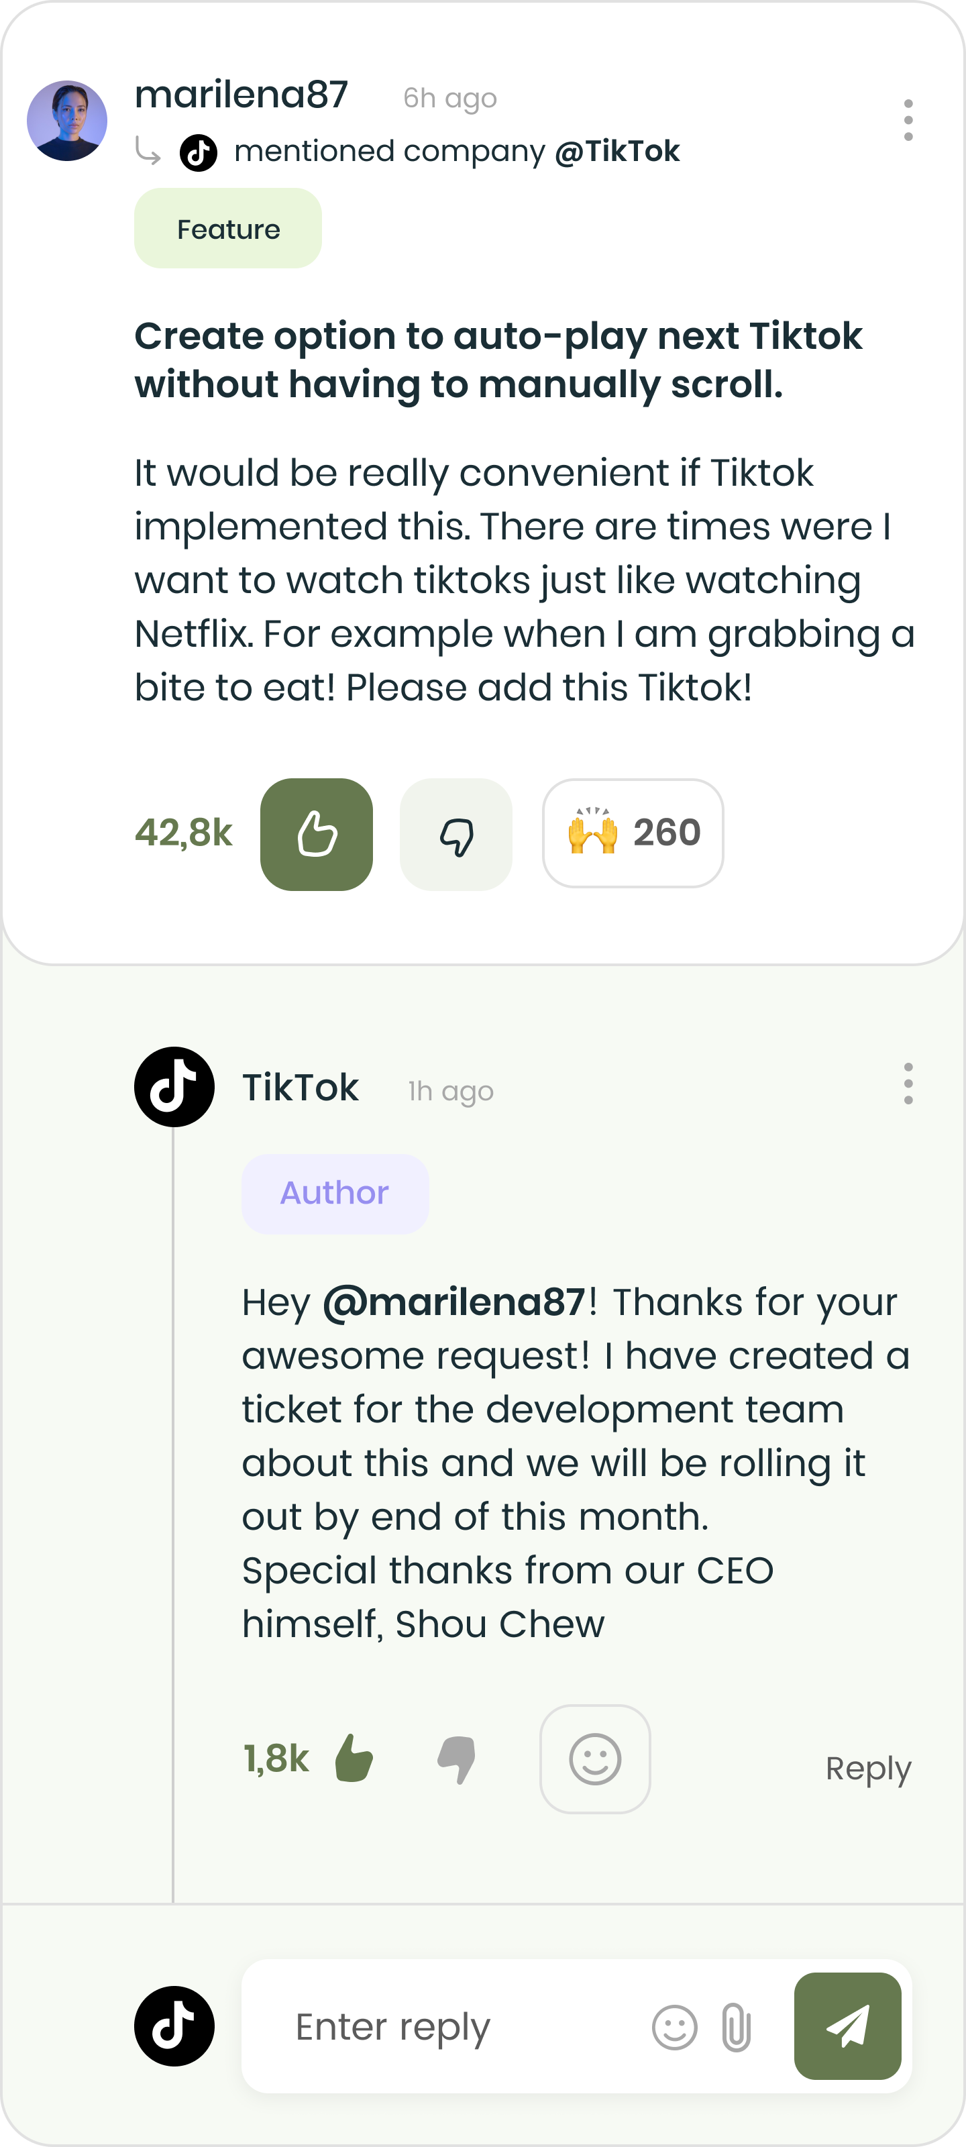Click the @TikTok company mention
966x2147 pixels.
tap(616, 151)
